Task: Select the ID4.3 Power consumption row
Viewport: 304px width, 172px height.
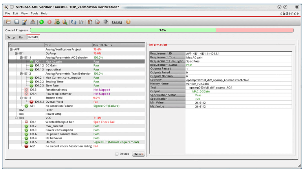Action: point(77,130)
